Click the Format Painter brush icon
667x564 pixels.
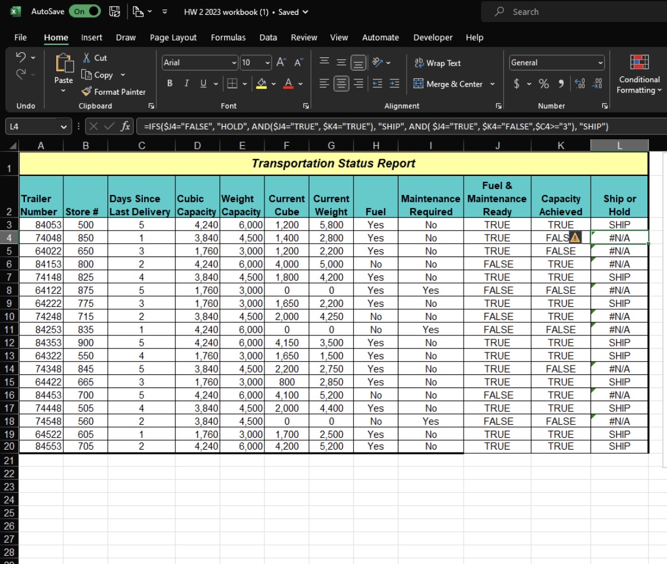click(87, 92)
